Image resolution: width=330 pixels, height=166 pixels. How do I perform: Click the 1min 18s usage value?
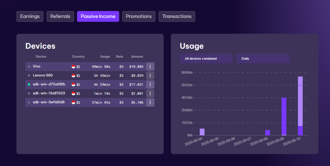coord(102,93)
